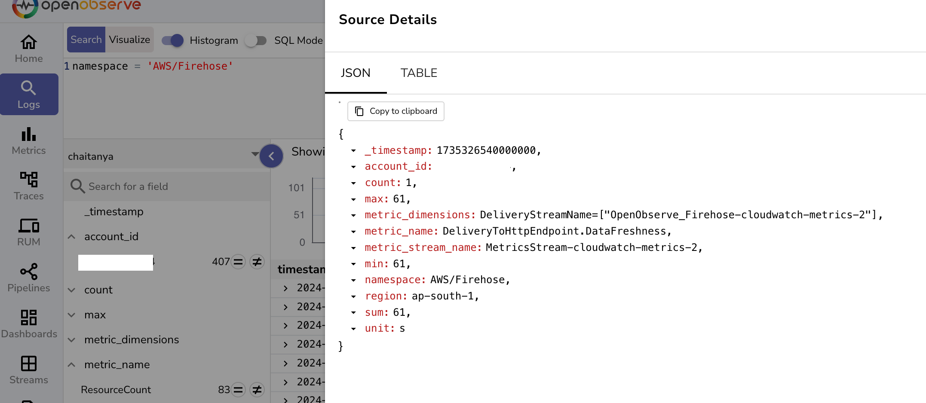Select the JSON tab in Source Details

[x=356, y=73]
